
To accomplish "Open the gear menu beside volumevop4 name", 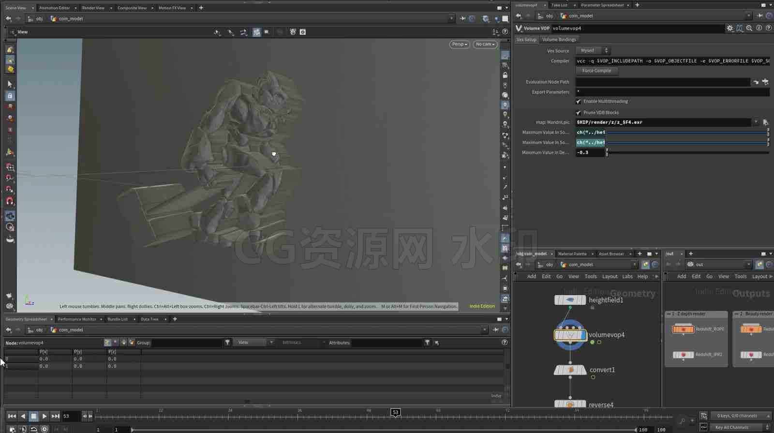I will (x=730, y=28).
